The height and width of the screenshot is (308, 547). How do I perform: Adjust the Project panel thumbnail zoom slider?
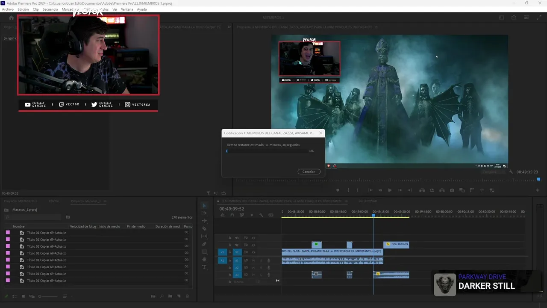click(x=47, y=296)
